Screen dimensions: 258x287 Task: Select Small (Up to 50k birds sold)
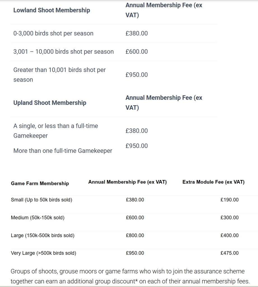41,200
